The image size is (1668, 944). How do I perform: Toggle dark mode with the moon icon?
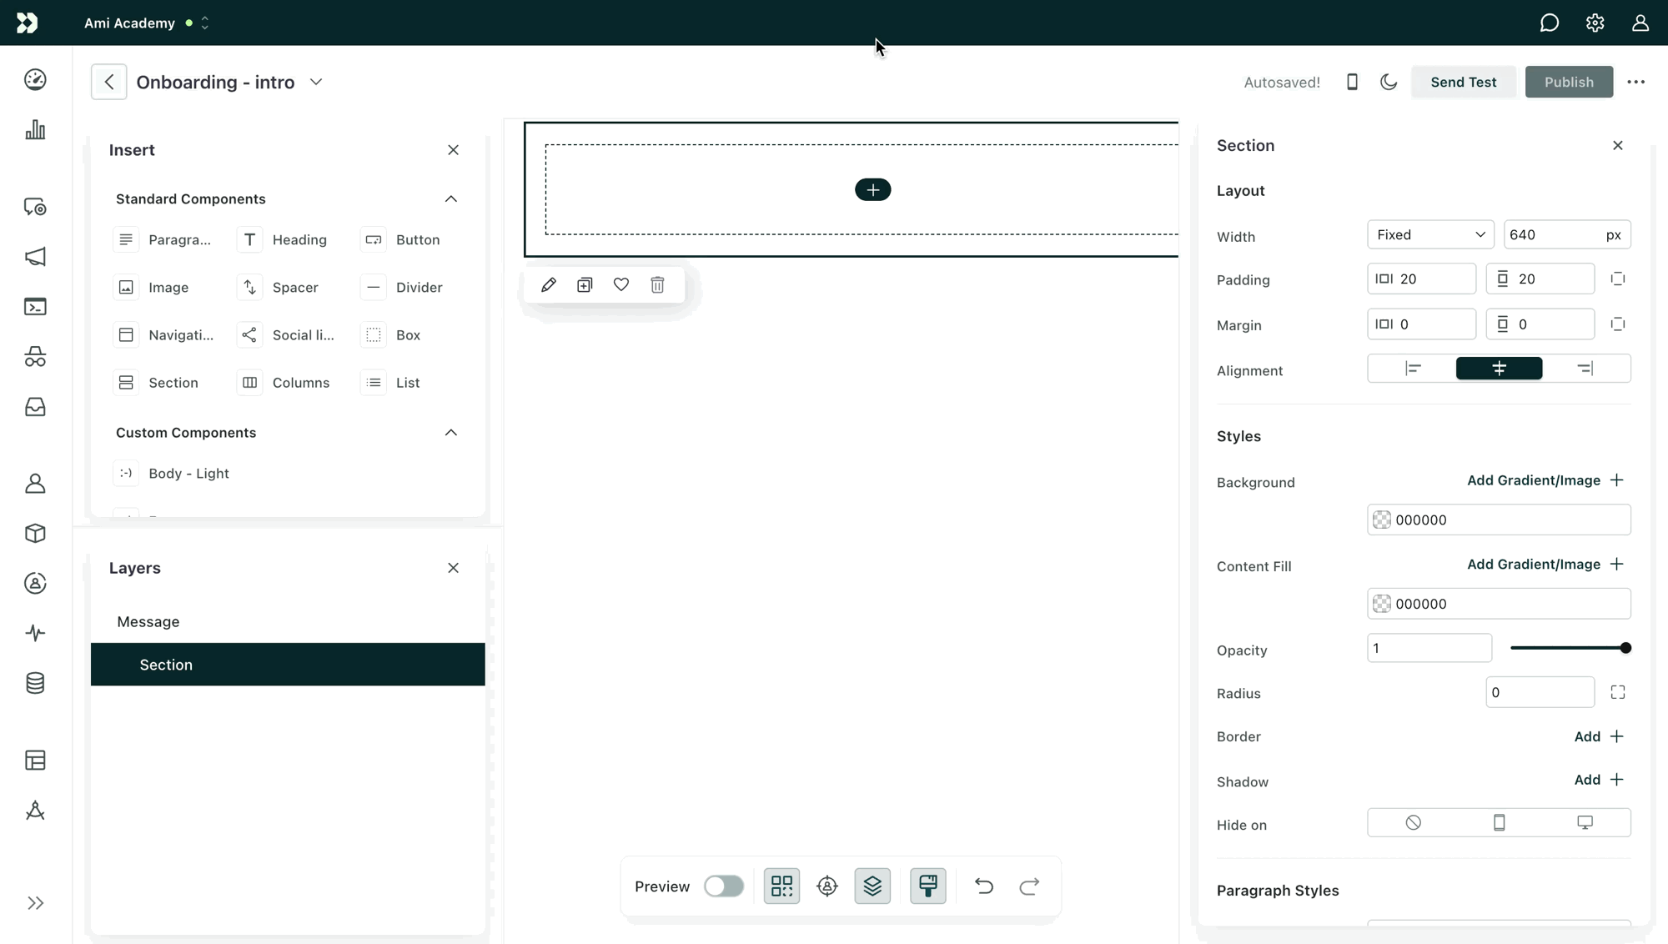(1388, 82)
